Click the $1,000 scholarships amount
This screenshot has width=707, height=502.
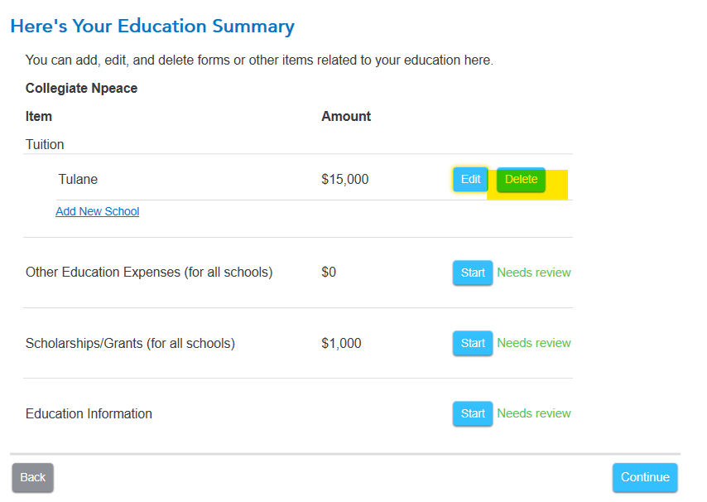(341, 343)
